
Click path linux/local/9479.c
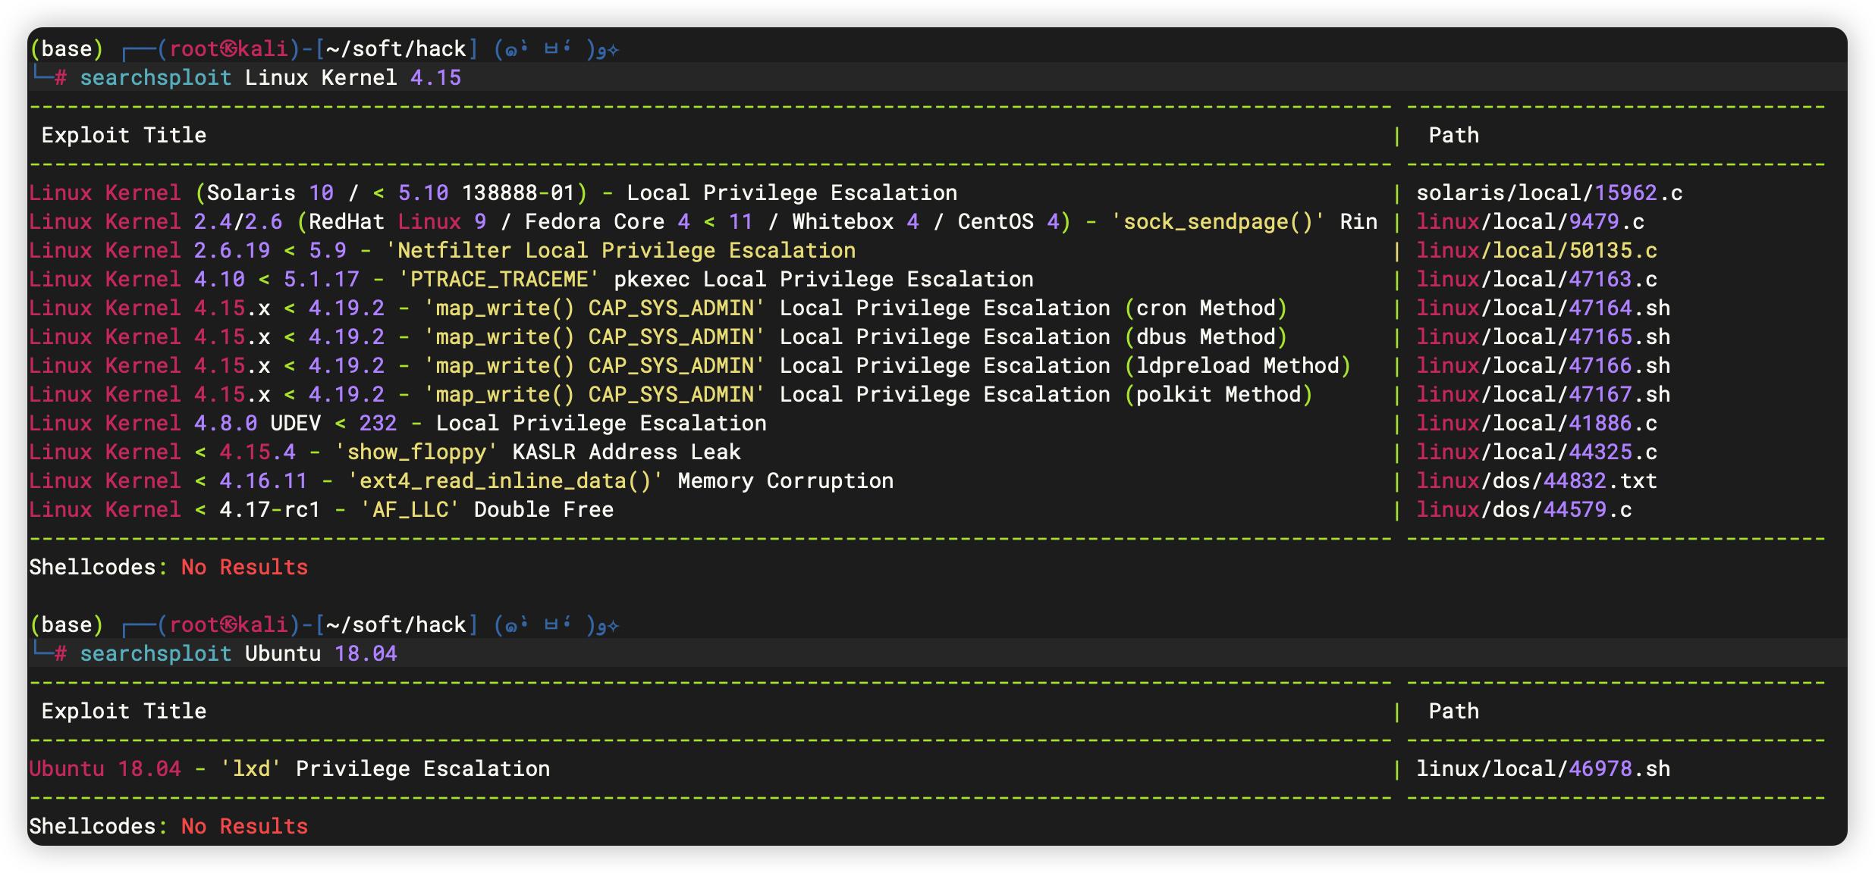[1531, 221]
